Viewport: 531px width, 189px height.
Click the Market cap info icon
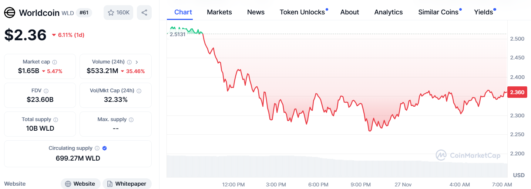pos(55,62)
